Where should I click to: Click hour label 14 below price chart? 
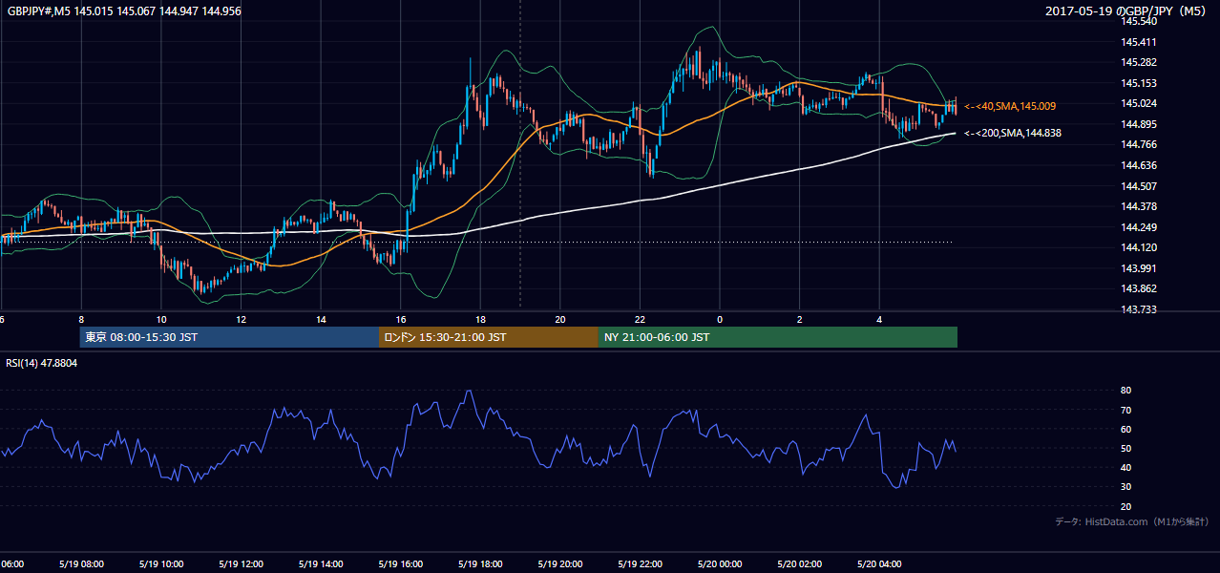(321, 320)
